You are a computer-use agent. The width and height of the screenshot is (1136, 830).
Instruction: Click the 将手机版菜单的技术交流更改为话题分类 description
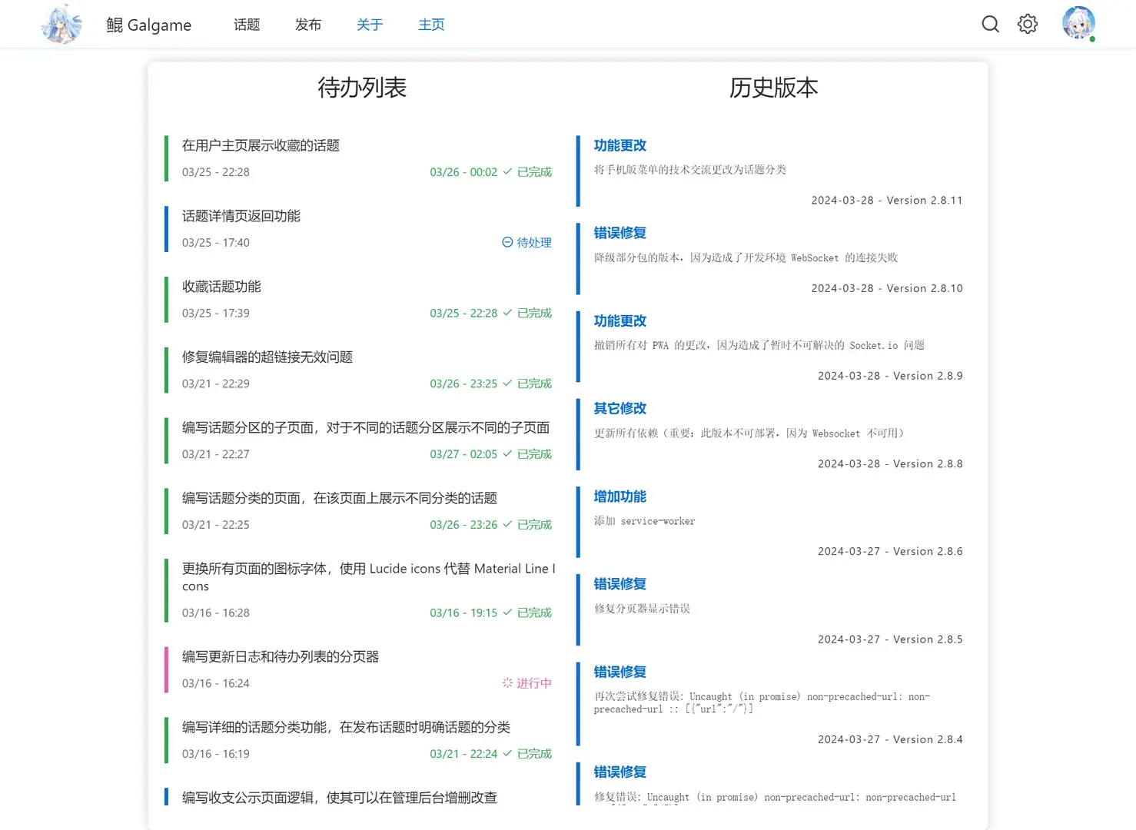pyautogui.click(x=690, y=170)
